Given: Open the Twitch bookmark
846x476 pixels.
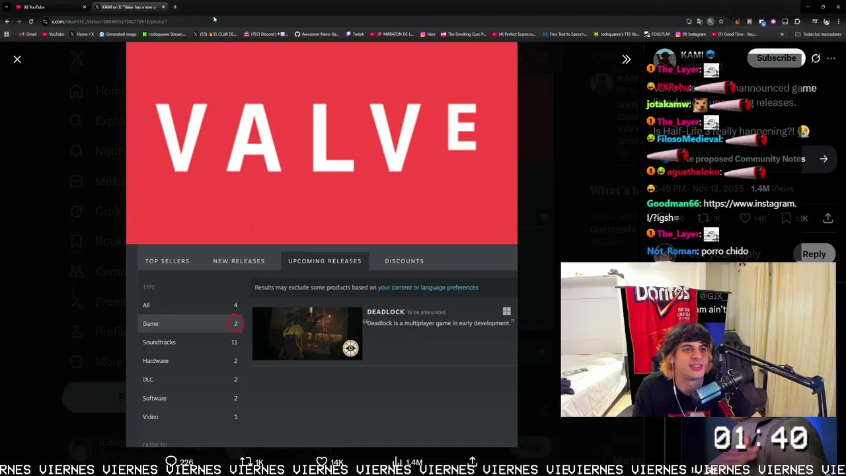Looking at the screenshot, I should (355, 34).
